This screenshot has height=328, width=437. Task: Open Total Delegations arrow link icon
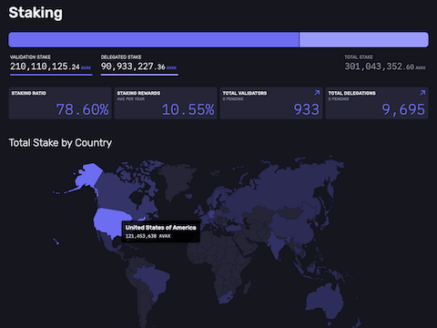pos(422,93)
